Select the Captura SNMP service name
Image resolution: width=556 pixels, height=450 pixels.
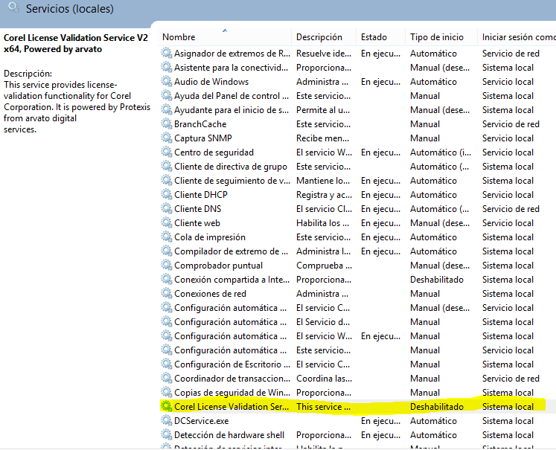pos(203,138)
